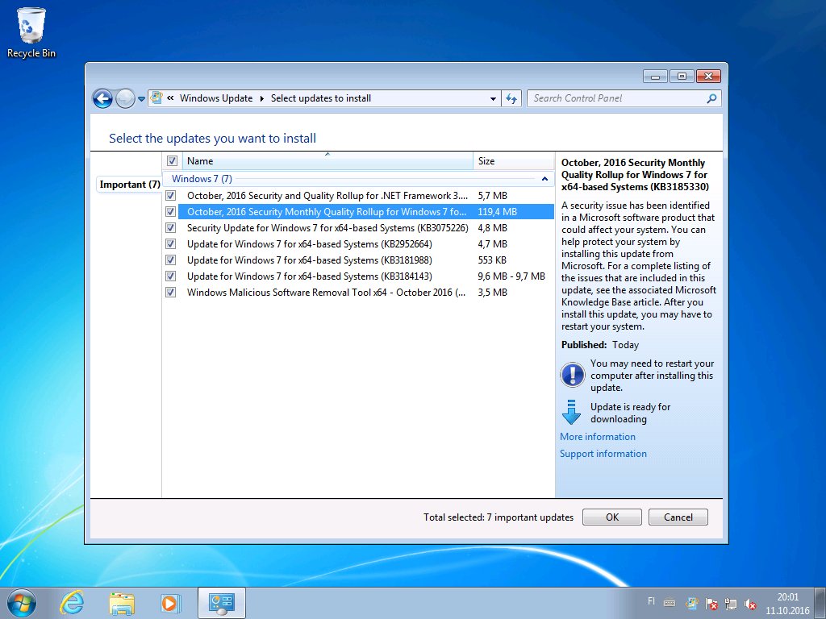This screenshot has height=619, width=826.
Task: Open the More information link
Action: click(597, 436)
